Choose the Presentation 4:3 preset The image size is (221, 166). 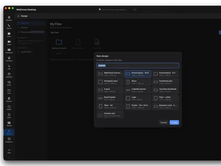(165, 74)
